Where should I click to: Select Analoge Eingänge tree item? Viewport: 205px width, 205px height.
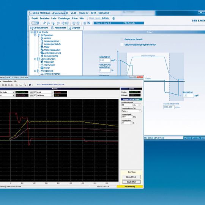click(52, 74)
